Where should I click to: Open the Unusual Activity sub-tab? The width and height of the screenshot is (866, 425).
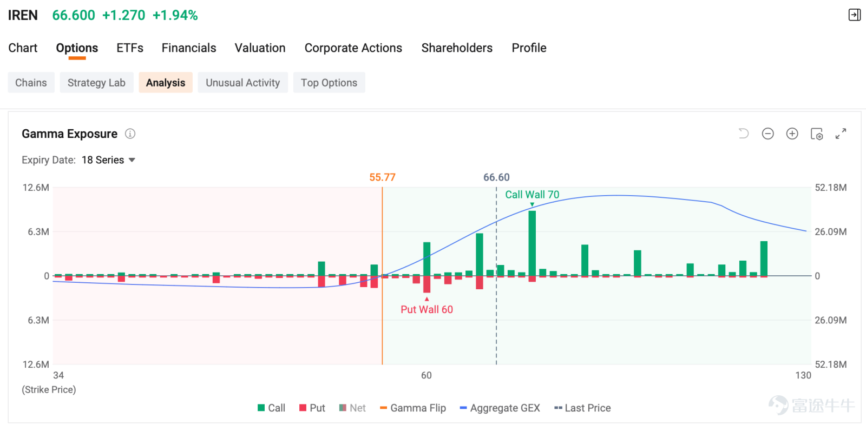coord(243,83)
